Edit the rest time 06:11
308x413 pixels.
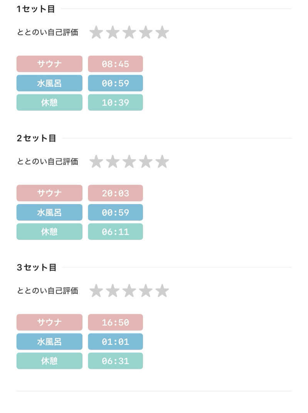coord(115,232)
